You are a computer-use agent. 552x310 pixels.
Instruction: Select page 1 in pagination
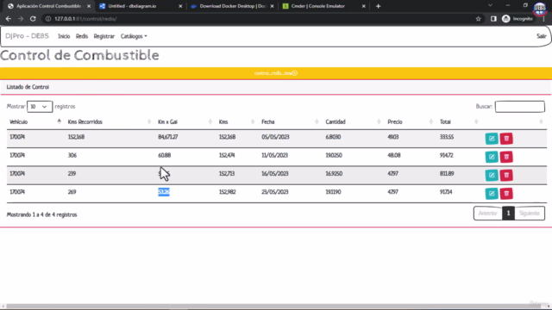(508, 214)
